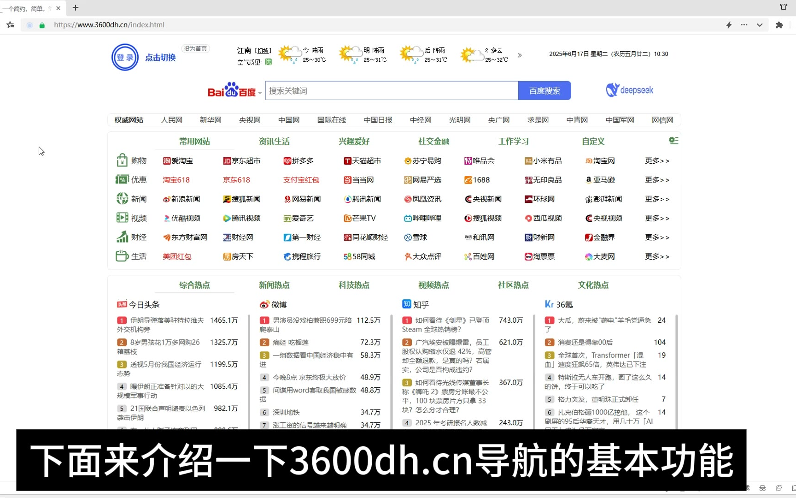
Task: Open 36氪 item 消费还是得靠00后
Action: (585, 342)
